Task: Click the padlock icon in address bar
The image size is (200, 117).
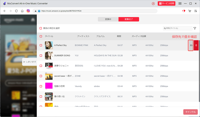Action: click(35, 11)
